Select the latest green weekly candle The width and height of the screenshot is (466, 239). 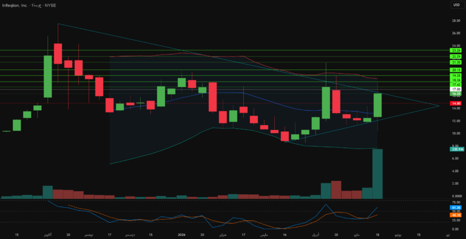(377, 105)
